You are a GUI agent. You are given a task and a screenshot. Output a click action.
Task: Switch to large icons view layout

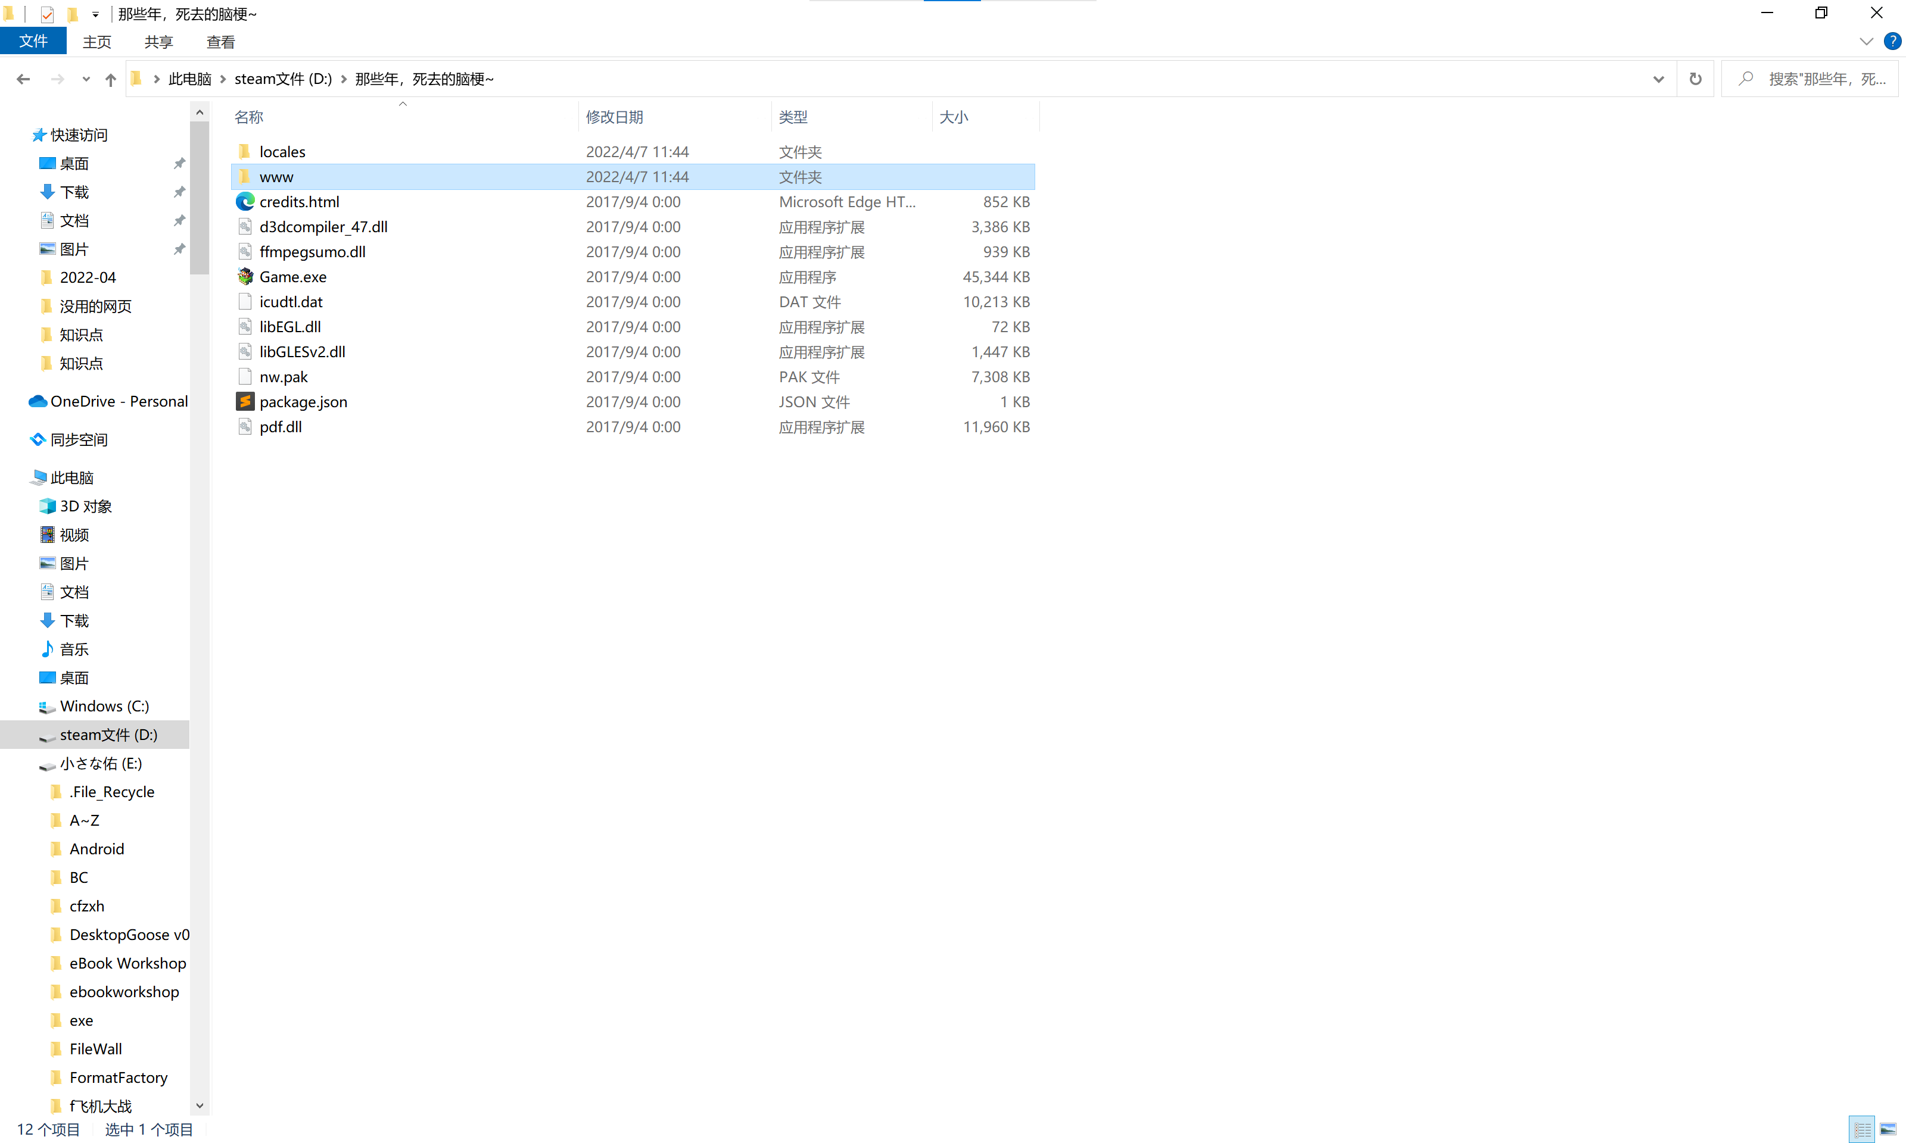1888,1129
